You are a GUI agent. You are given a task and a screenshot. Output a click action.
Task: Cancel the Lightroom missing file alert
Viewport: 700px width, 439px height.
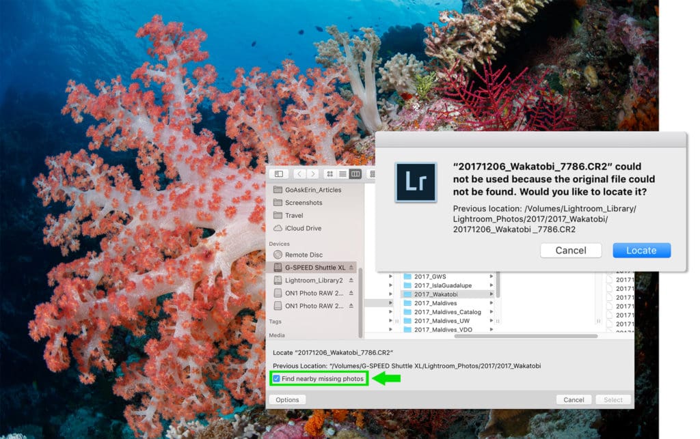pos(570,251)
